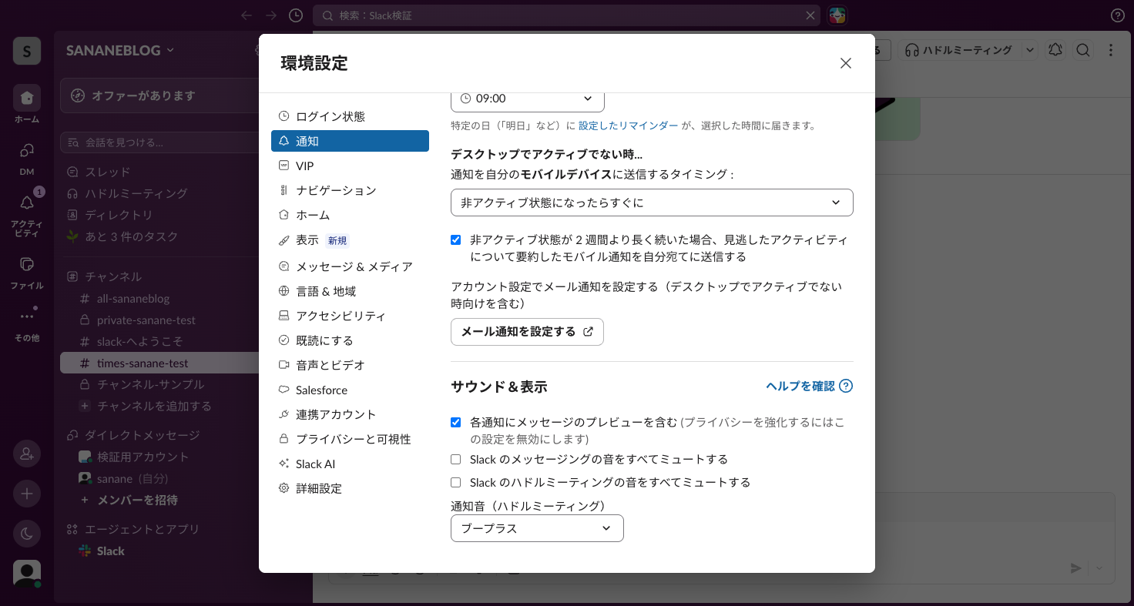Open 非アクティブ状態になったらすぐに dropdown
Viewport: 1134px width, 606px height.
[x=652, y=203]
